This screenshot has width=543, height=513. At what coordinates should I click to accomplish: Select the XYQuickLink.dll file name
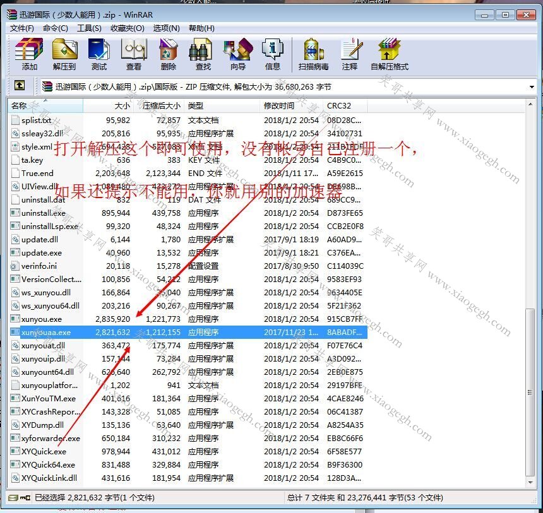point(49,478)
